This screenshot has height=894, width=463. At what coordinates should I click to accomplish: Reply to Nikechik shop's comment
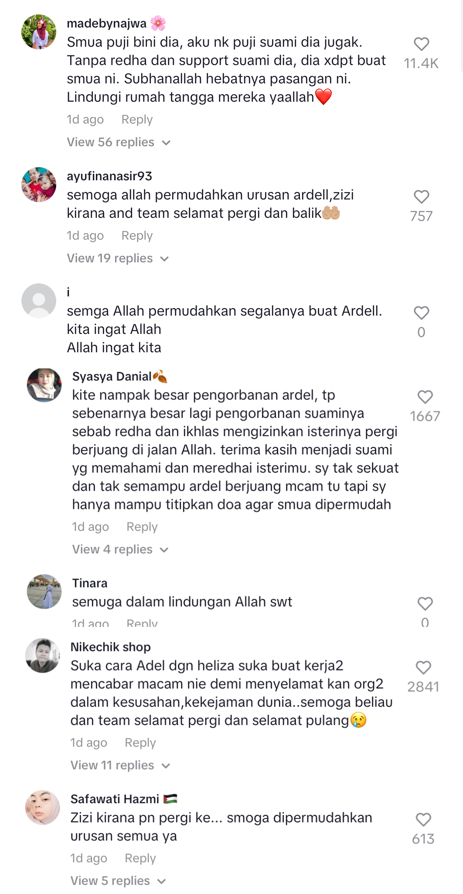tap(140, 743)
